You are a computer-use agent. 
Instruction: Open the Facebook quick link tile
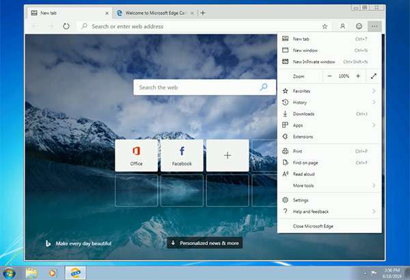coord(182,155)
